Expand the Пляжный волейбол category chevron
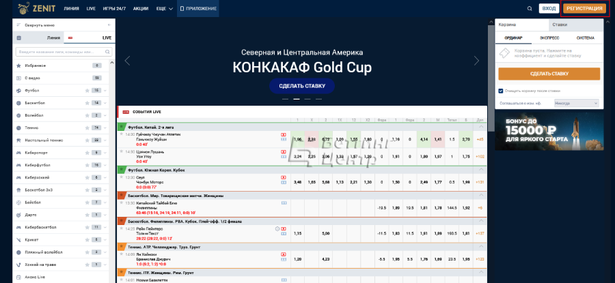 click(x=105, y=252)
